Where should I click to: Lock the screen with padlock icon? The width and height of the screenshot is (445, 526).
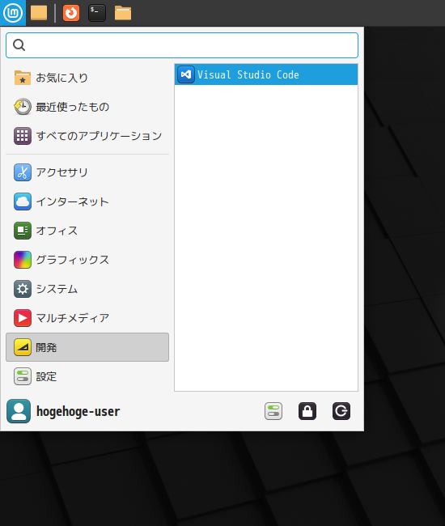[x=307, y=411]
